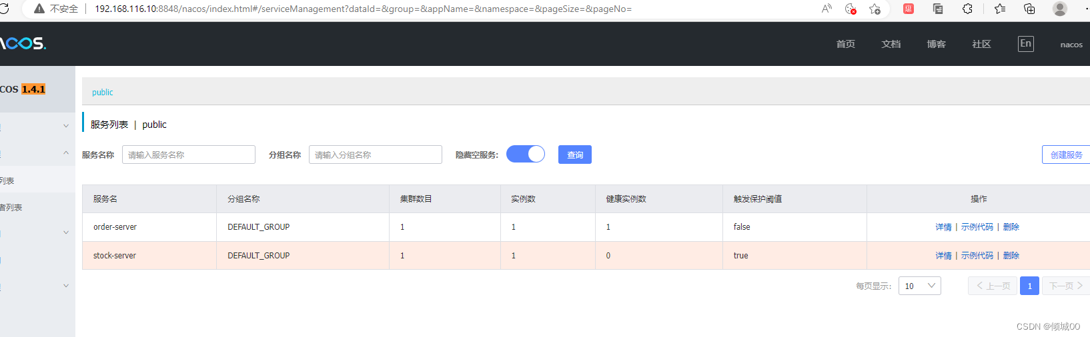Click the Read Aloud icon in the address bar

point(827,9)
